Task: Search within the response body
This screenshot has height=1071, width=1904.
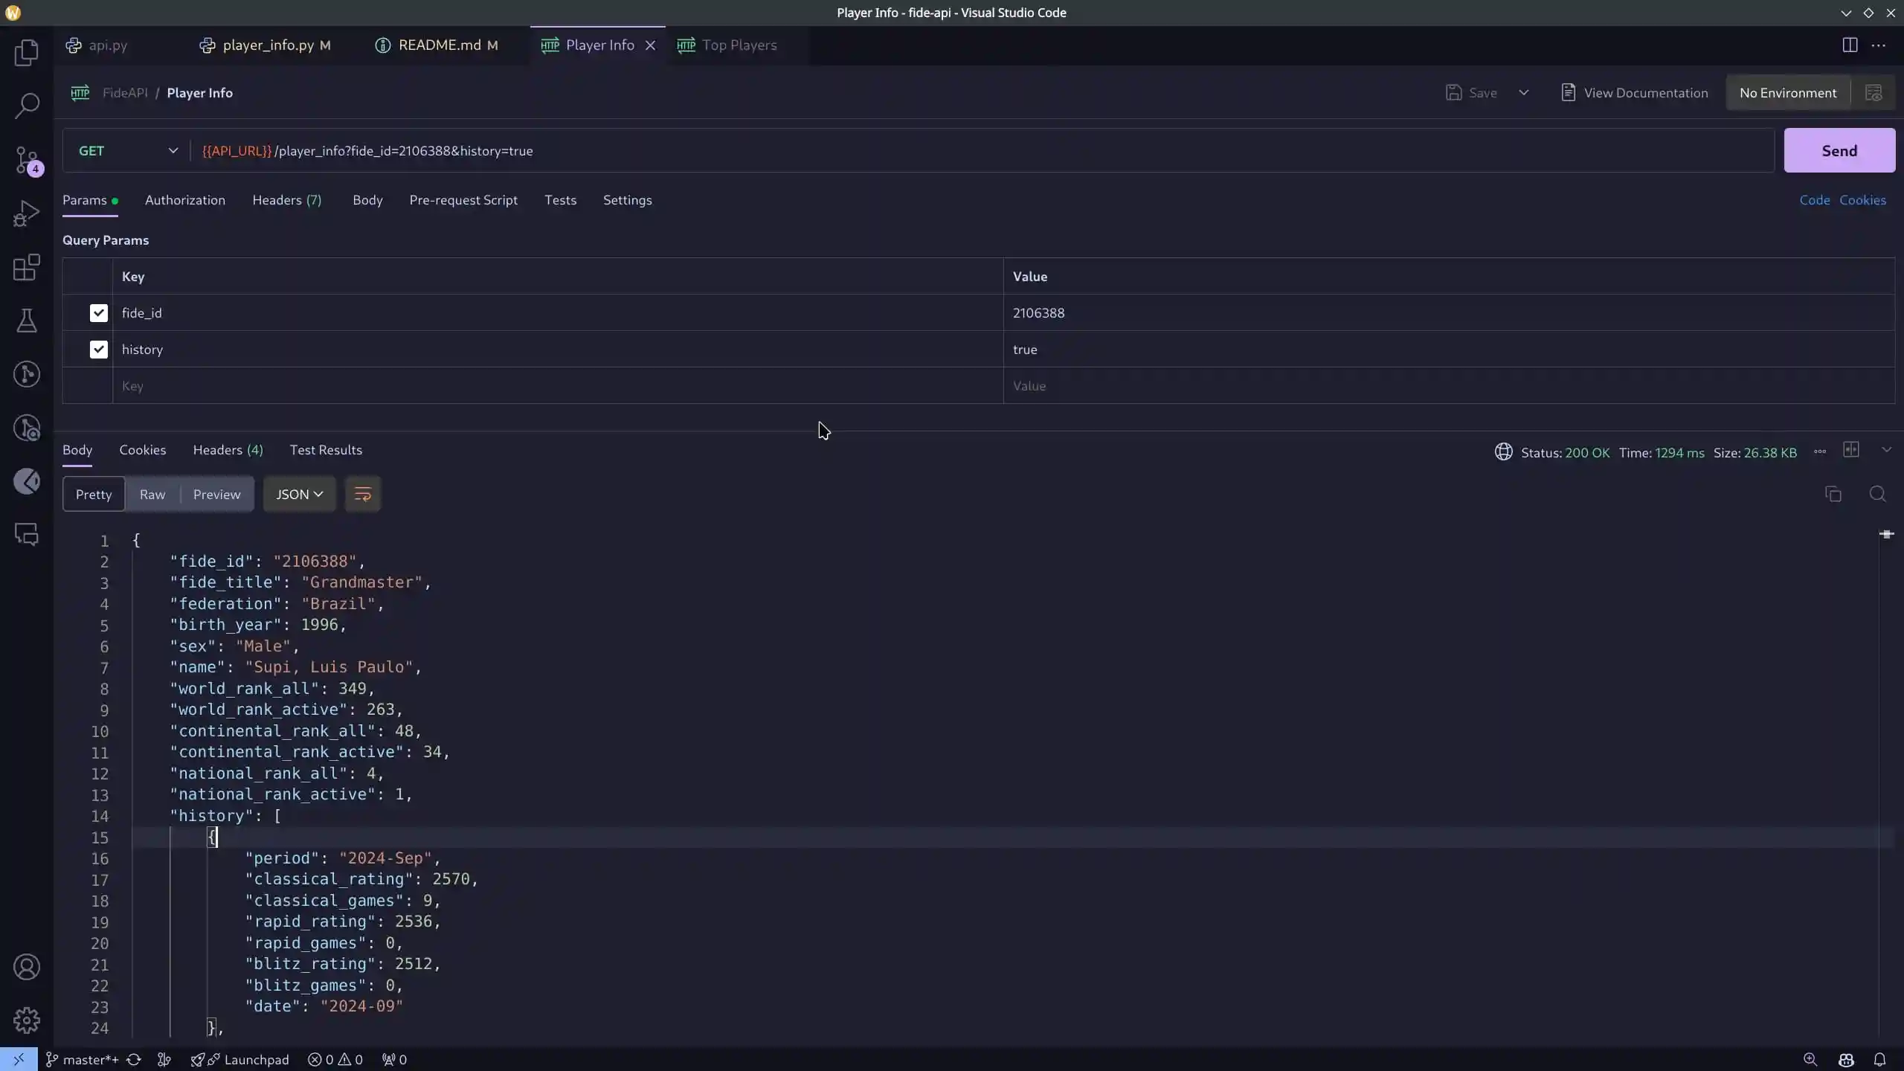Action: (1877, 494)
